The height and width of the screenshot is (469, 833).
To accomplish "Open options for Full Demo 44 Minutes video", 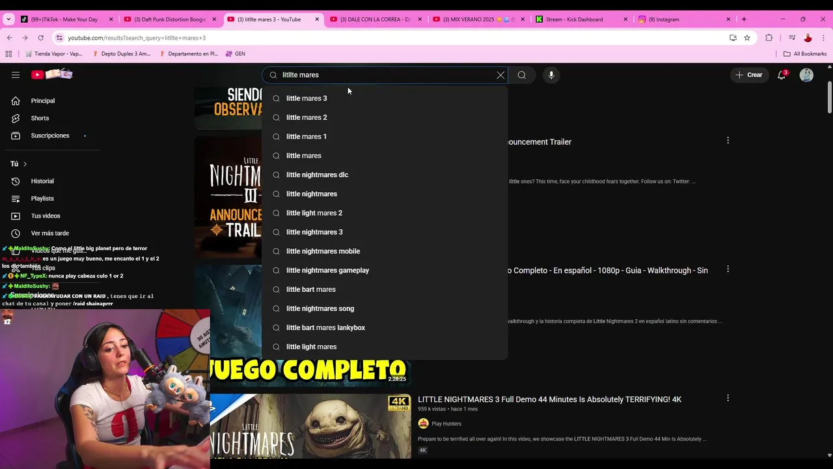I will 728,398.
